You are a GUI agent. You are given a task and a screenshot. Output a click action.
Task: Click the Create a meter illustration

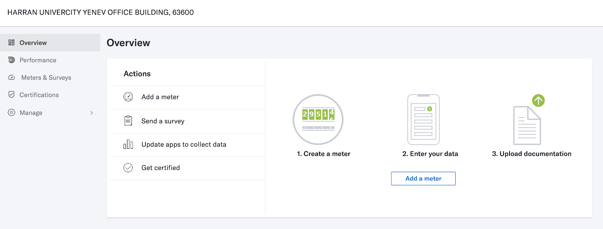(318, 119)
